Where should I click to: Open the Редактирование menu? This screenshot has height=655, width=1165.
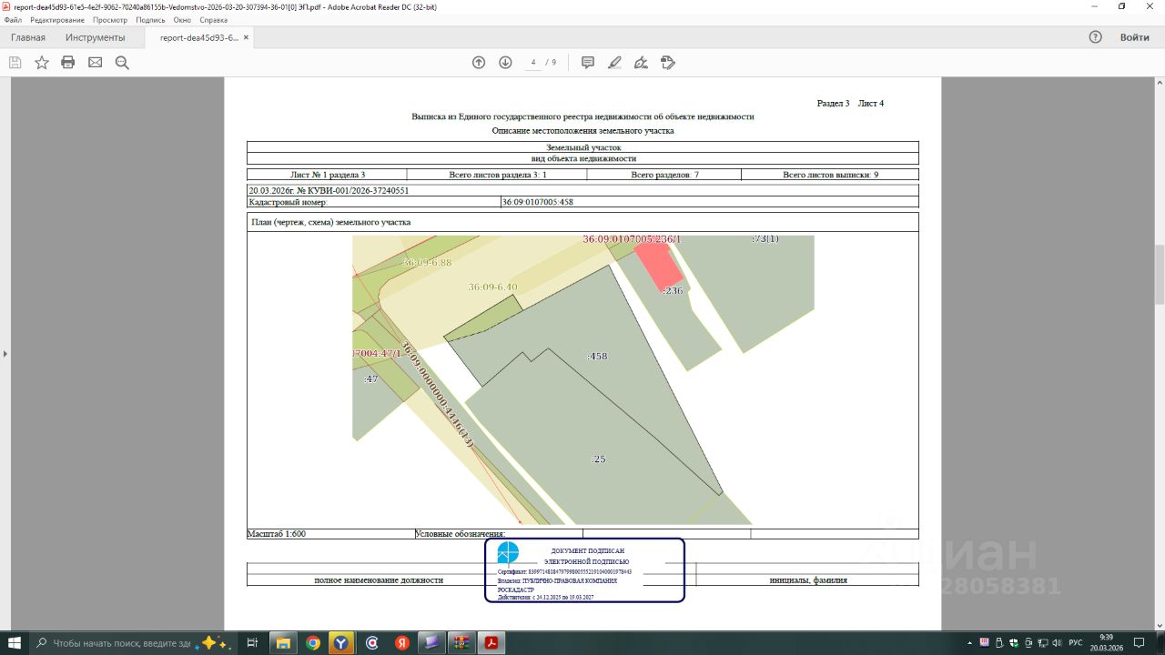(57, 20)
